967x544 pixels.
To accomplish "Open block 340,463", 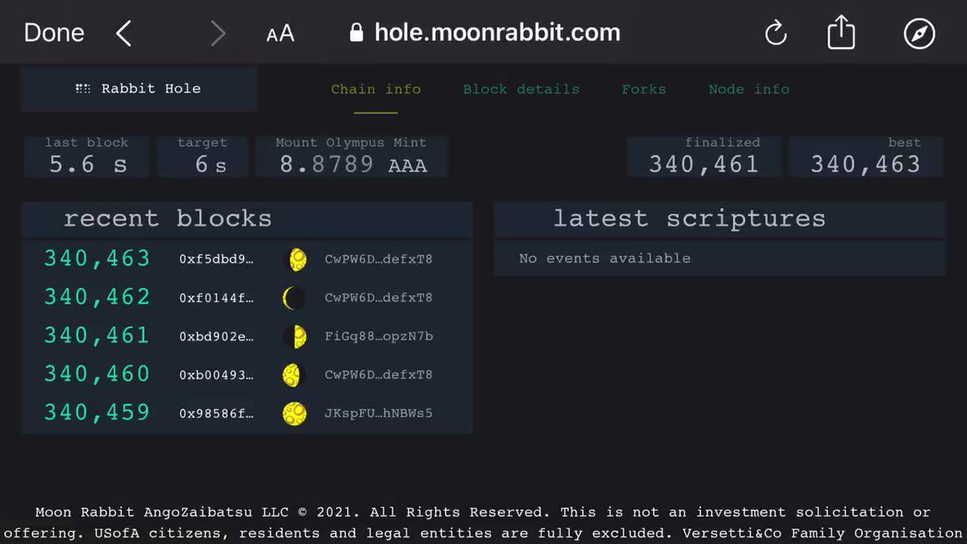I will click(97, 259).
